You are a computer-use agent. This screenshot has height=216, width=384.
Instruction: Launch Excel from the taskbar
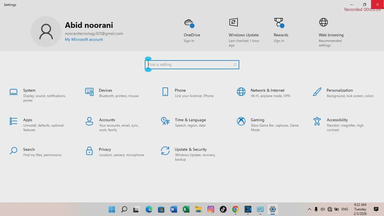[x=186, y=209]
